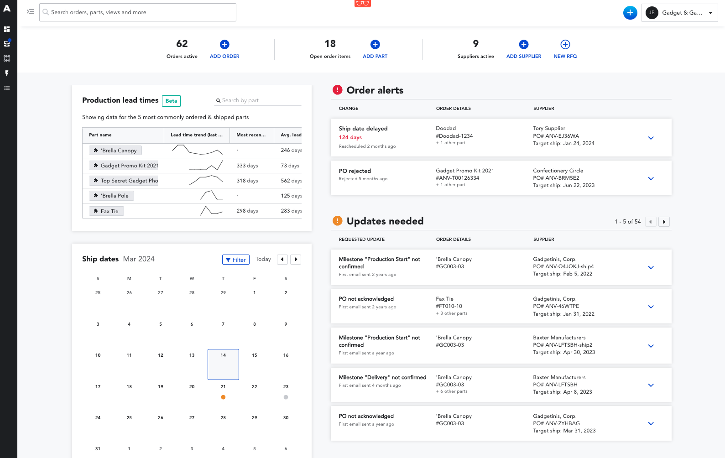Click Today in the Ship dates calendar
725x458 pixels.
point(263,259)
